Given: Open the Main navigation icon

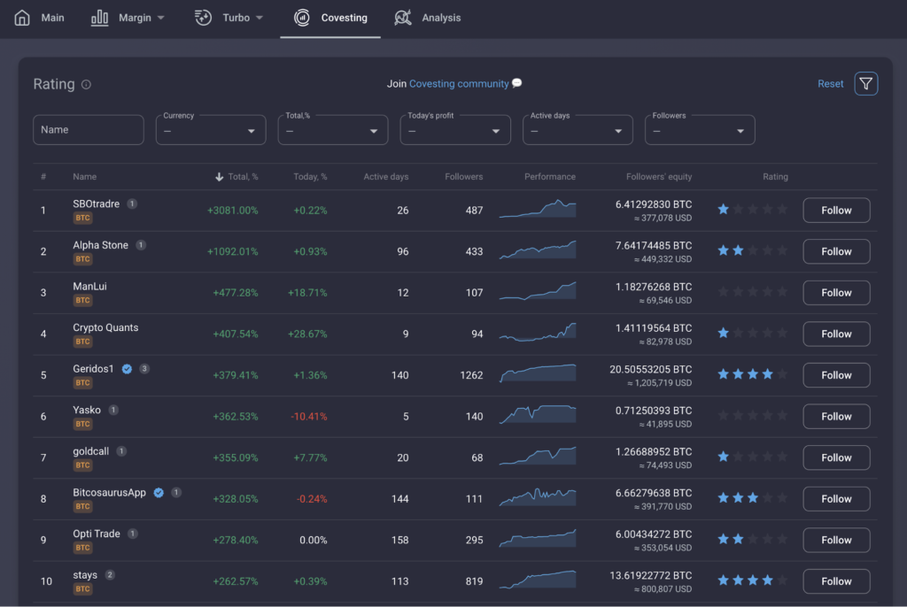Looking at the screenshot, I should click(x=21, y=17).
